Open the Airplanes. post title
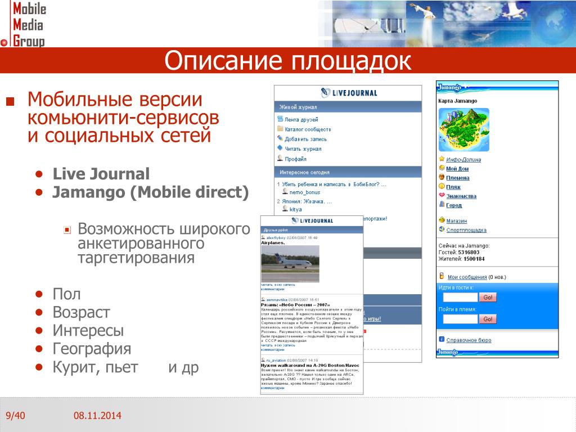Screen dimensions: 576x432 point(273,242)
